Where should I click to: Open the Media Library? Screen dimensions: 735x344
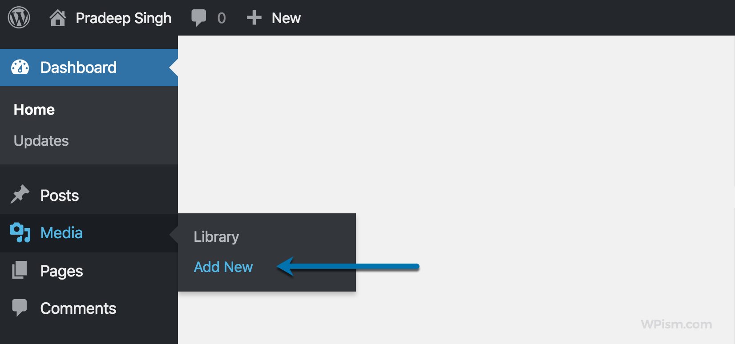(216, 236)
